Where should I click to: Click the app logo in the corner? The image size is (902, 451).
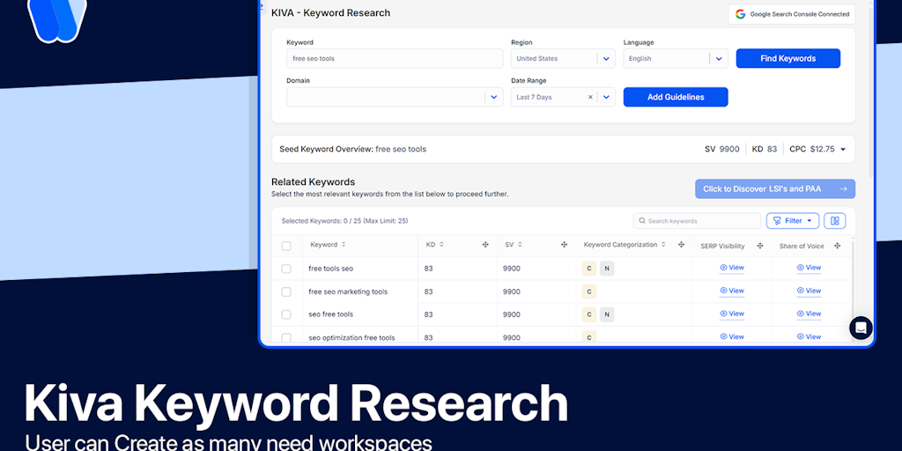click(x=56, y=20)
